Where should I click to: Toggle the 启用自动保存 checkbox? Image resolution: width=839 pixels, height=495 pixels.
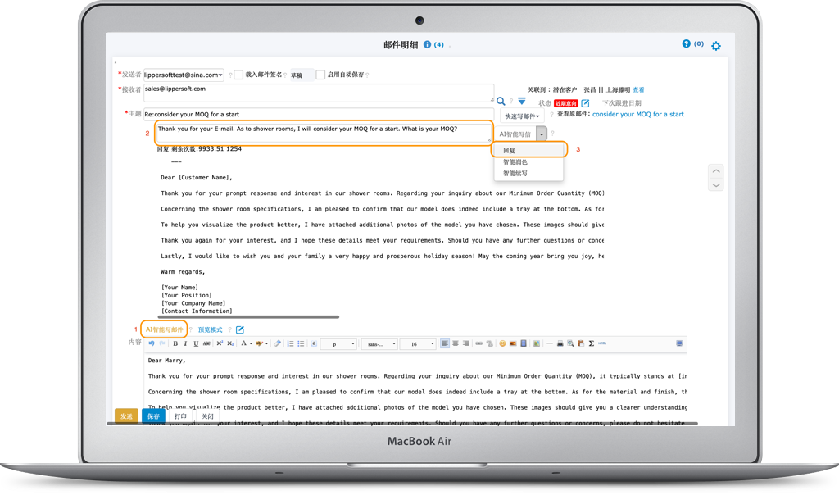click(320, 75)
